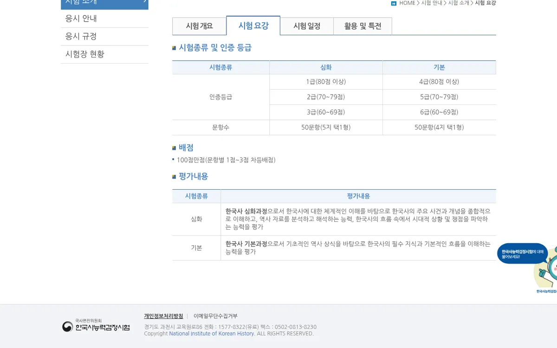The image size is (557, 348).
Task: Click 50문항(4지 택1형) cell
Action: coord(439,128)
